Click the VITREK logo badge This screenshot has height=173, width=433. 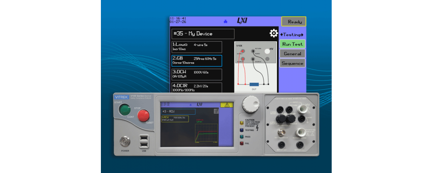point(121,97)
